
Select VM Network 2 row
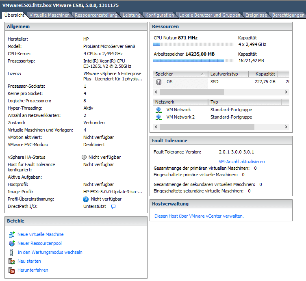click(x=221, y=117)
